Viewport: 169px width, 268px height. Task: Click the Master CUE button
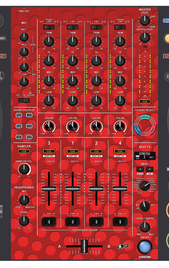(x=145, y=101)
